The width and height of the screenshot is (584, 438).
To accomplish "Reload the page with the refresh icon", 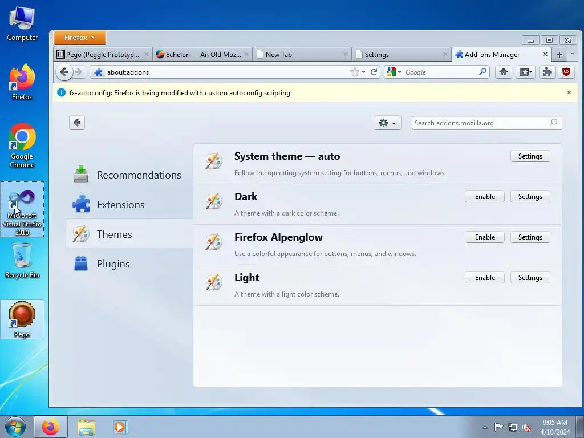I will 374,72.
